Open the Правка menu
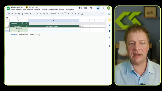Viewport: 162px width, 91px height. click(19, 10)
